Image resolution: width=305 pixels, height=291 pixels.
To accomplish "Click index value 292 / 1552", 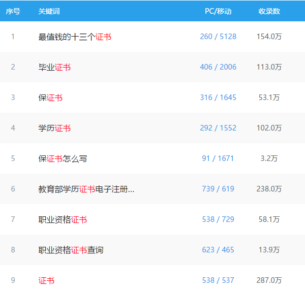I will tap(218, 128).
